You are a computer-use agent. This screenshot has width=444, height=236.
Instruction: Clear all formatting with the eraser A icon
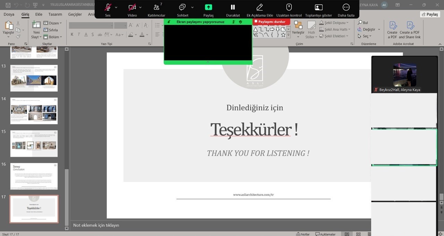tap(146, 25)
